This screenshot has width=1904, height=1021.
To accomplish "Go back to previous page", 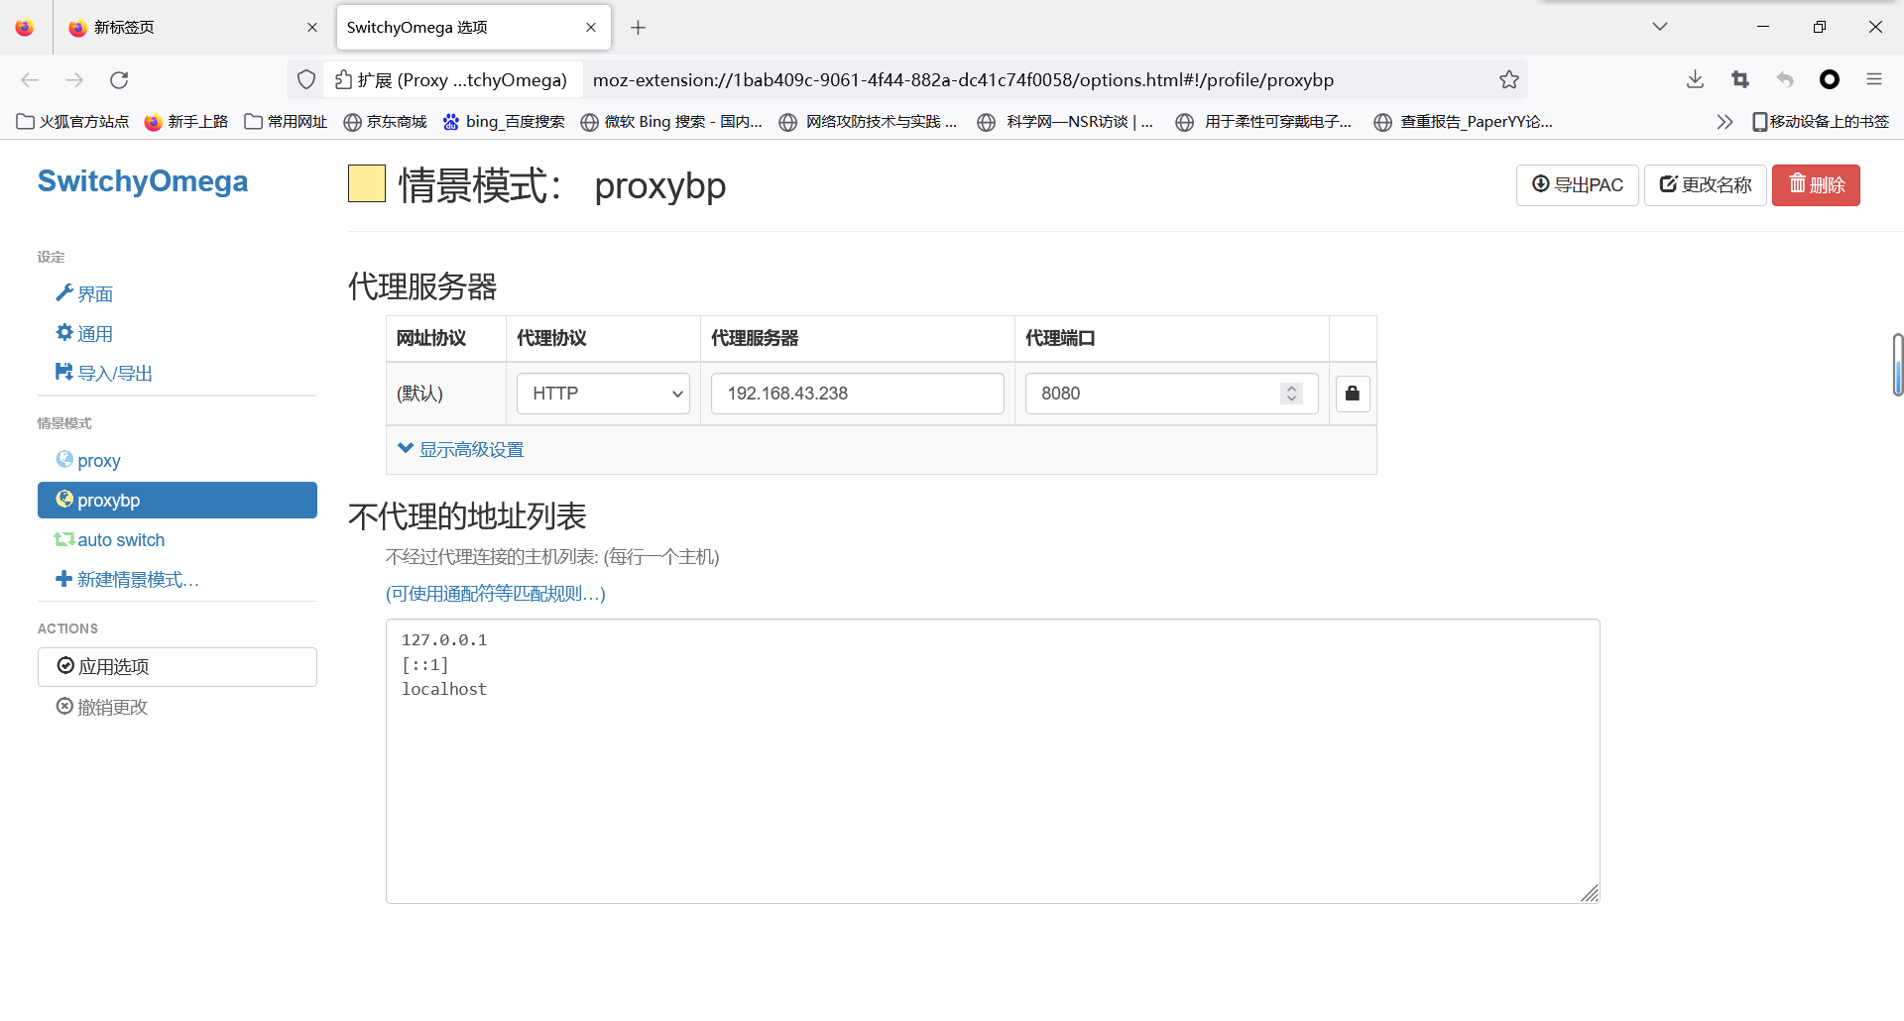I will (x=30, y=80).
